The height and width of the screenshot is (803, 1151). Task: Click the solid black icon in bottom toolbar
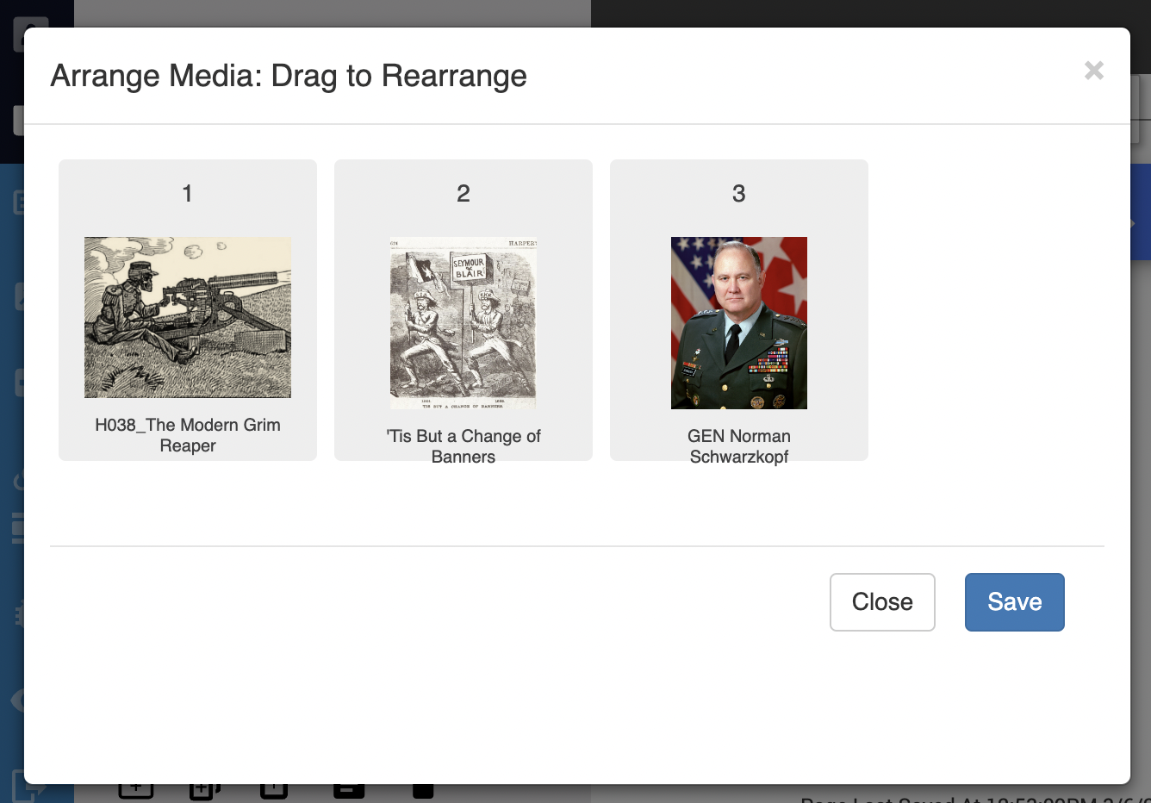[423, 790]
